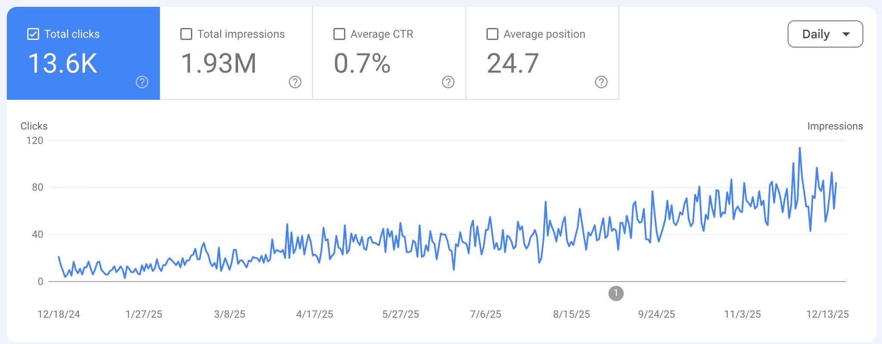Open the Total clicks help tooltip
The height and width of the screenshot is (344, 882).
pos(142,82)
